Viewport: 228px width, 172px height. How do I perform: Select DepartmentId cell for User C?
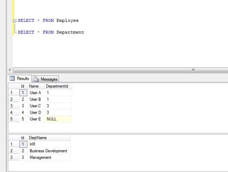click(58, 106)
